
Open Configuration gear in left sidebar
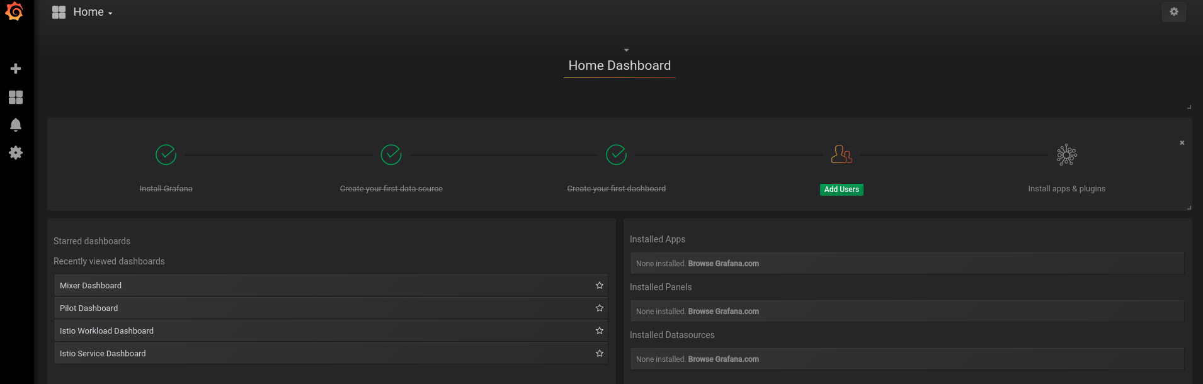(16, 153)
